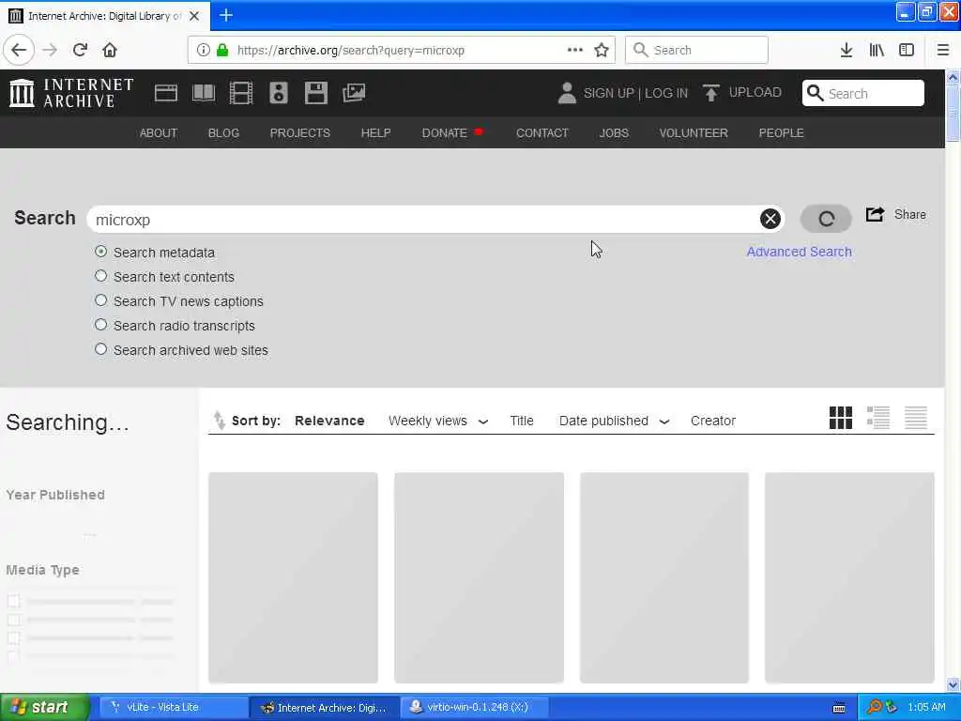Click the Internet Archive logo
Viewport: 961px width, 721px height.
(71, 93)
